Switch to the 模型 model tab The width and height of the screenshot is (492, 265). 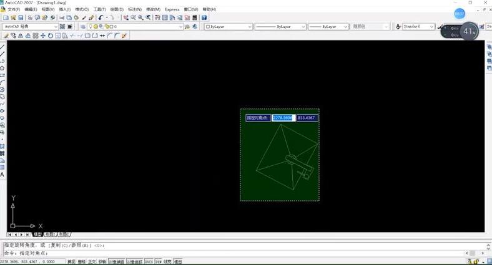coord(37,234)
